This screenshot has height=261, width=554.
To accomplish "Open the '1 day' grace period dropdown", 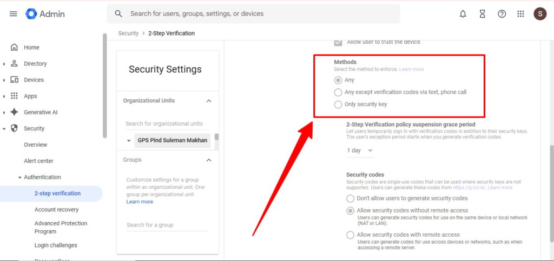I will point(360,150).
